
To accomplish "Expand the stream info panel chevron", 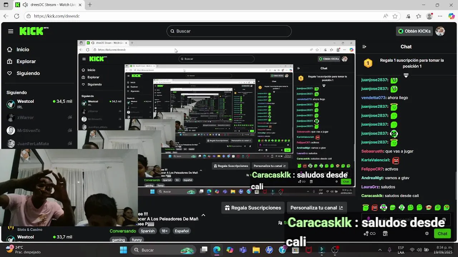I will (203, 215).
